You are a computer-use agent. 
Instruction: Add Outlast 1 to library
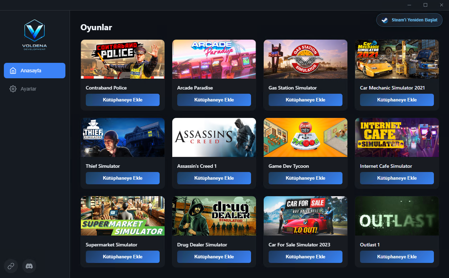pyautogui.click(x=397, y=257)
